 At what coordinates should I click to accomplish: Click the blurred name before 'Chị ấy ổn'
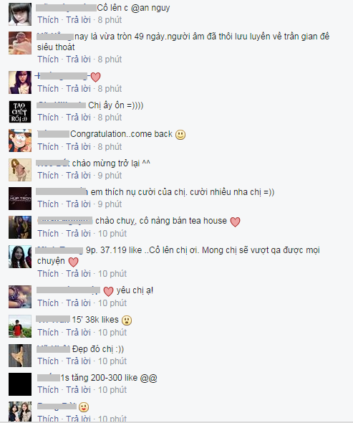61,105
